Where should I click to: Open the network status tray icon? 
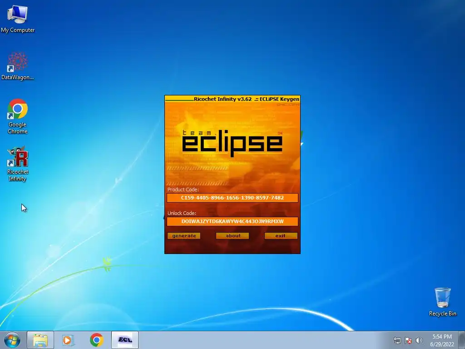(x=397, y=340)
